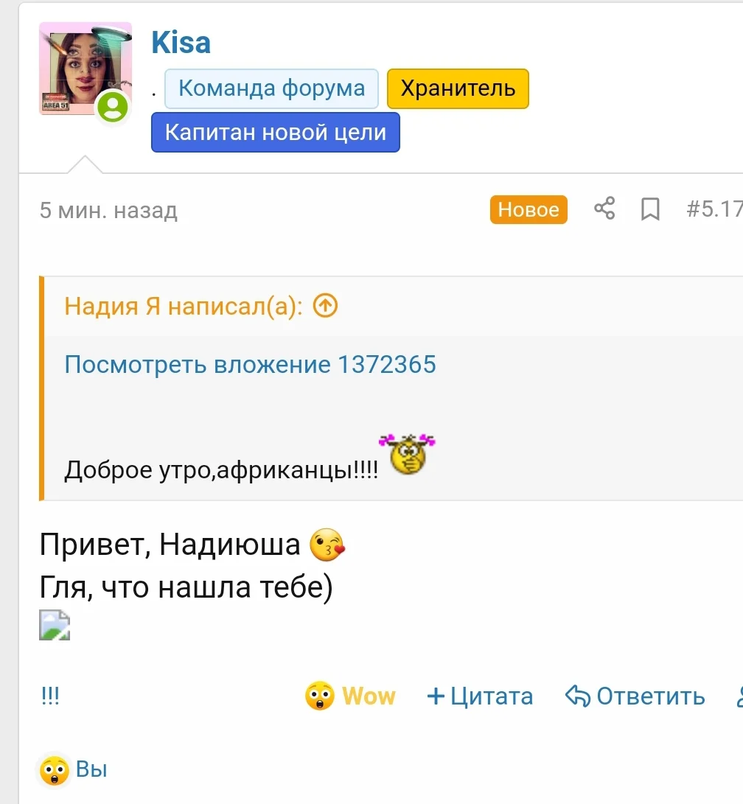This screenshot has width=743, height=804.
Task: Click the up-arrow icon in the quote header
Action: point(325,305)
